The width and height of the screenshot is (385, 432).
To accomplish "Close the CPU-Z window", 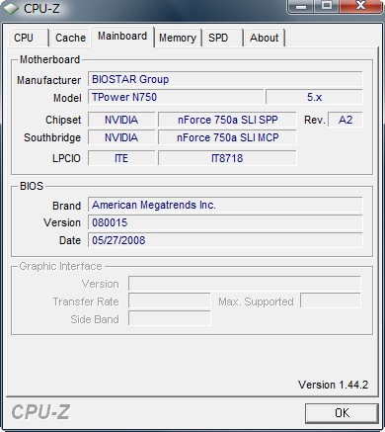I will click(x=360, y=6).
